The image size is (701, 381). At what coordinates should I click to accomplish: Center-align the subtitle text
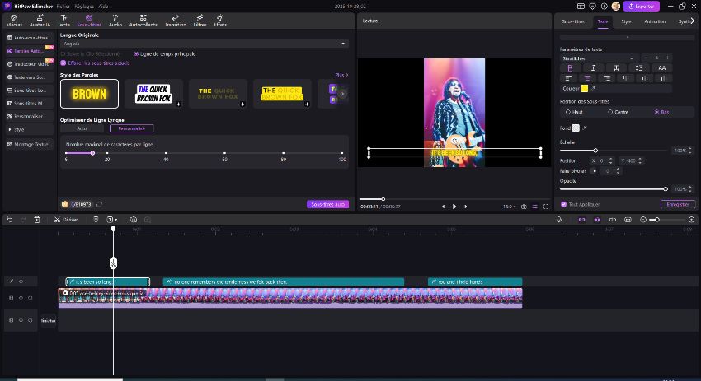(588, 77)
